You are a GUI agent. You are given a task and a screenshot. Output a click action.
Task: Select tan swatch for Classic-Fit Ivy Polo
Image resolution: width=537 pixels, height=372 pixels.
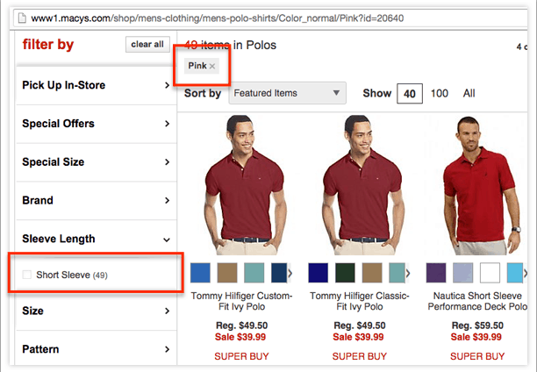point(372,273)
